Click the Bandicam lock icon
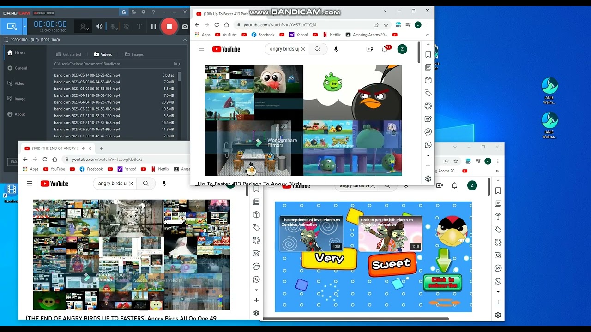 123,12
